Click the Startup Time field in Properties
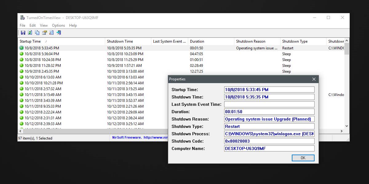The image size is (369, 184). click(269, 90)
